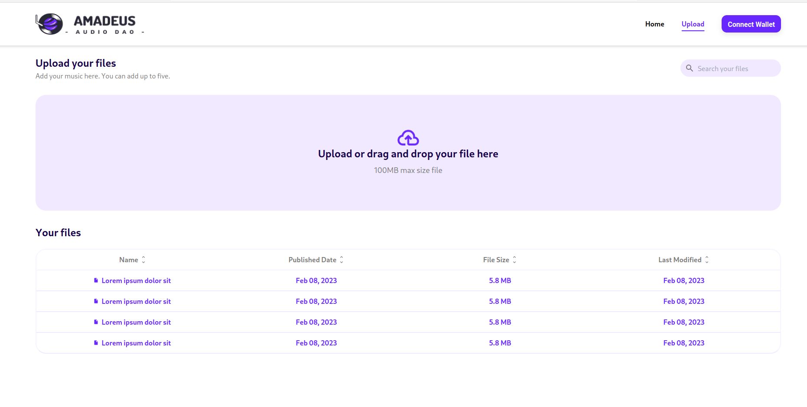Go to the Home page
The width and height of the screenshot is (807, 407).
tap(654, 24)
